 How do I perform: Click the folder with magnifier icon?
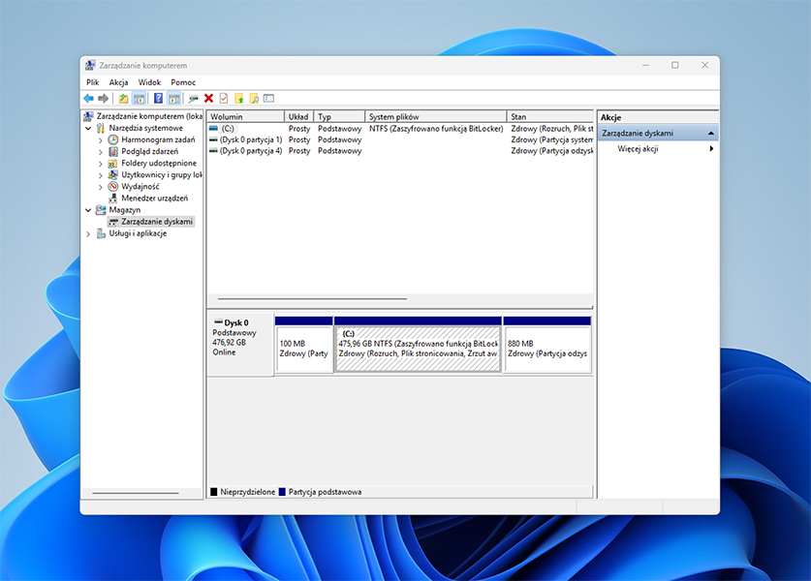(x=254, y=98)
